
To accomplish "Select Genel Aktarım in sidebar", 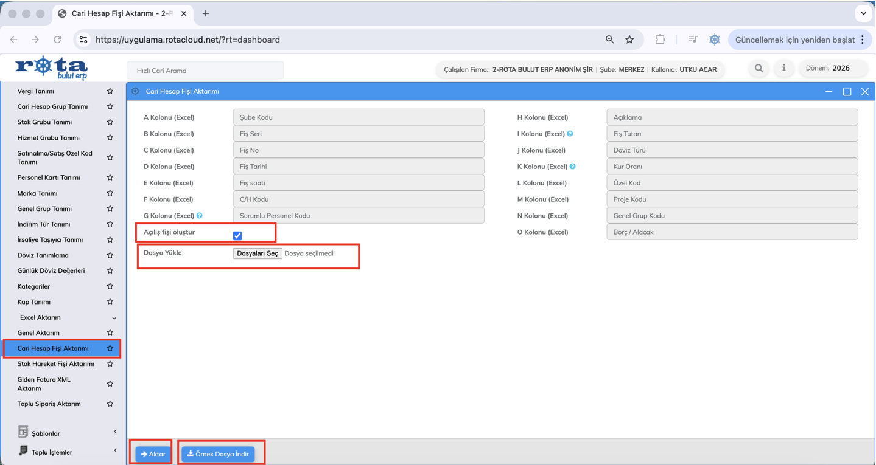I will tap(38, 333).
